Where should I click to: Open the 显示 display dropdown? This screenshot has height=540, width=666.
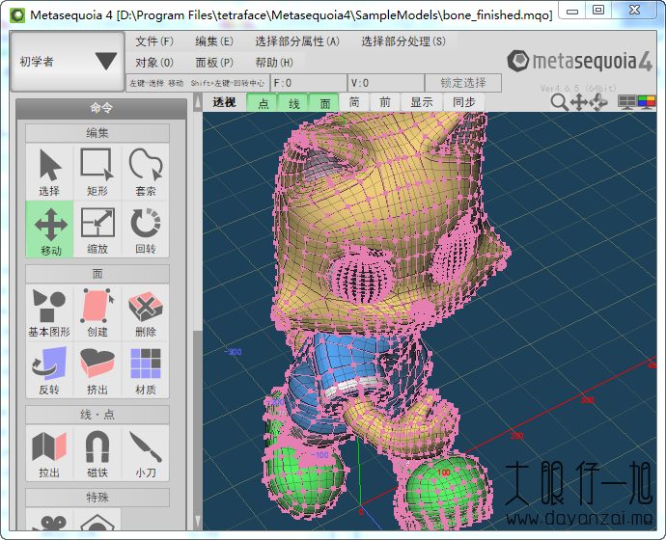coord(422,102)
